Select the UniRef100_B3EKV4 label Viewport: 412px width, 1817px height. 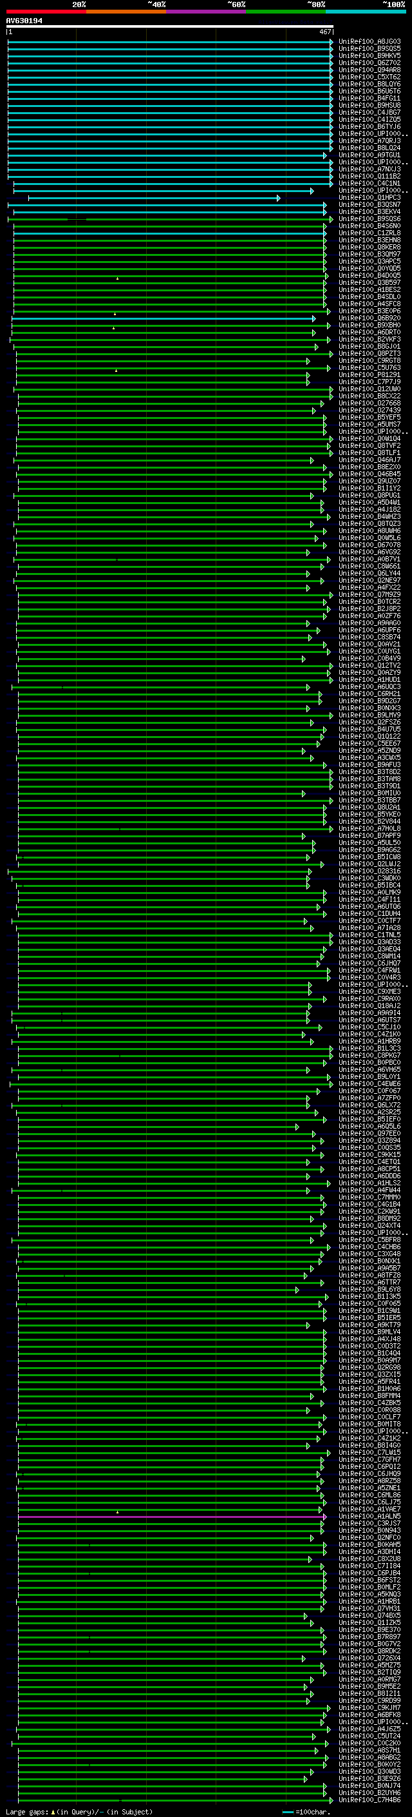[x=370, y=211]
